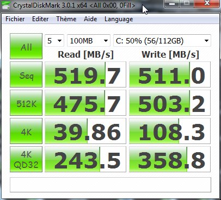Close the CrystalDiskMark window
Viewport: 221px width, 200px height.
[207, 4]
